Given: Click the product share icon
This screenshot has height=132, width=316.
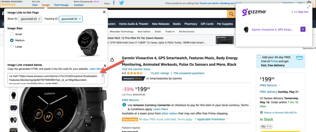Looking at the screenshot, I should pyautogui.click(x=112, y=60).
